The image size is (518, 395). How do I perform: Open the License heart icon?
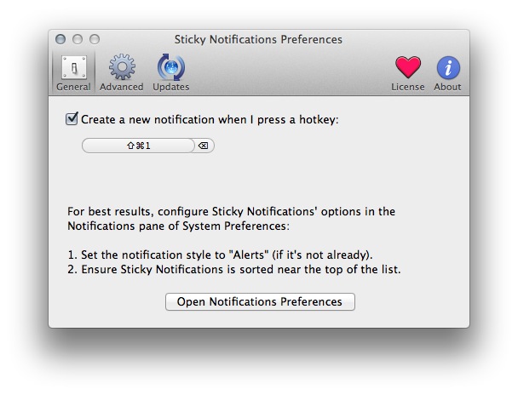(x=408, y=67)
